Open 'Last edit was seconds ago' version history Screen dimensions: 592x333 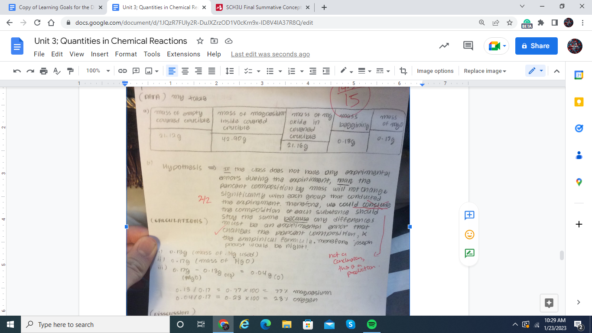click(270, 54)
